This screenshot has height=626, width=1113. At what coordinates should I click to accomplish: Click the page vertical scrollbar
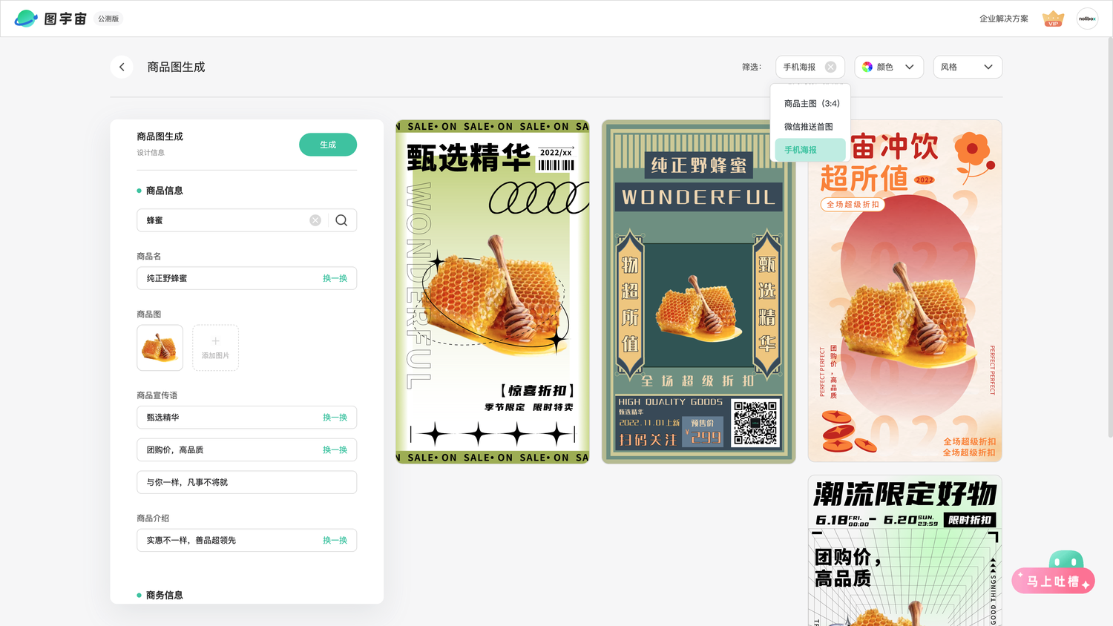point(1109,237)
